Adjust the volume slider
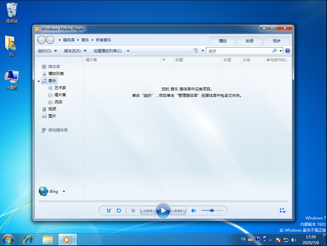Screen dimensions: 327x246 click(x=212, y=210)
